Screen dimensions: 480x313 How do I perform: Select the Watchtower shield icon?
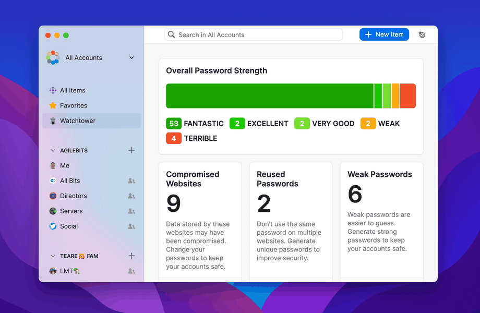pos(53,121)
